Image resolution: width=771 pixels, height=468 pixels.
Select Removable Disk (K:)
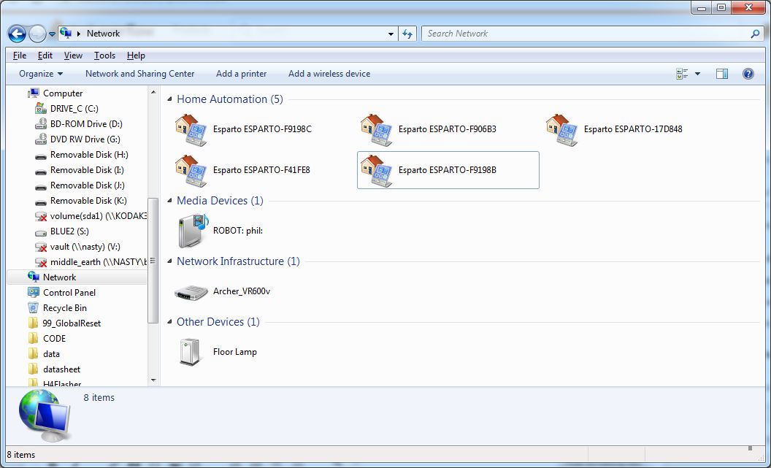point(88,201)
